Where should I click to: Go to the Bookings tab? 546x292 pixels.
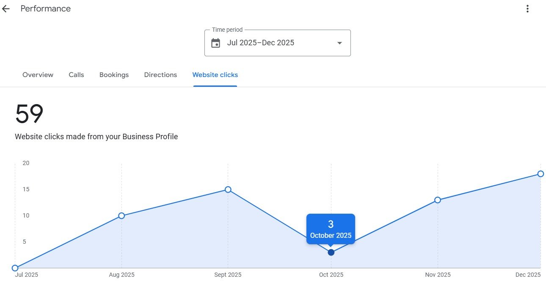[114, 75]
